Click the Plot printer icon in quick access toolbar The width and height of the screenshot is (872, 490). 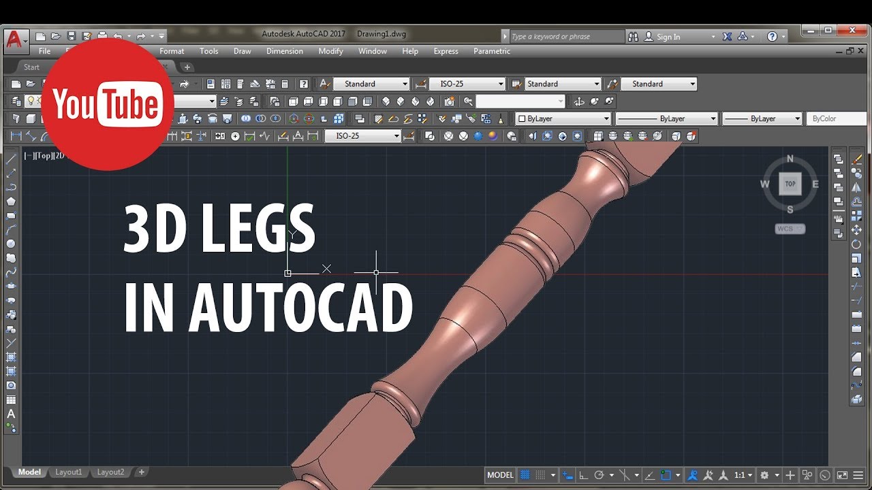coord(102,36)
